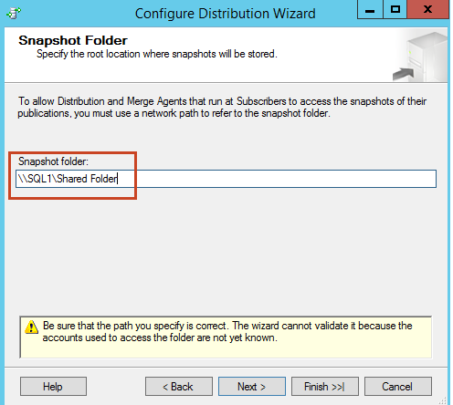Screen dimensions: 453x405
Task: Click inside the Snapshot folder text box
Action: [226, 179]
